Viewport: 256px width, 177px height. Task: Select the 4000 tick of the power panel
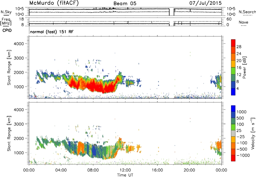click(19, 44)
